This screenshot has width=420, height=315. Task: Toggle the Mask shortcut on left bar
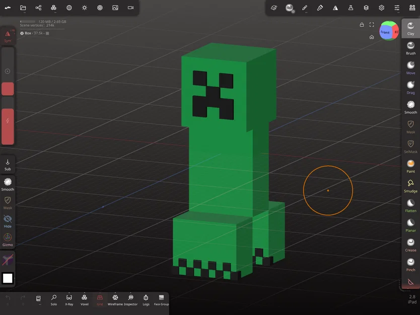point(8,203)
